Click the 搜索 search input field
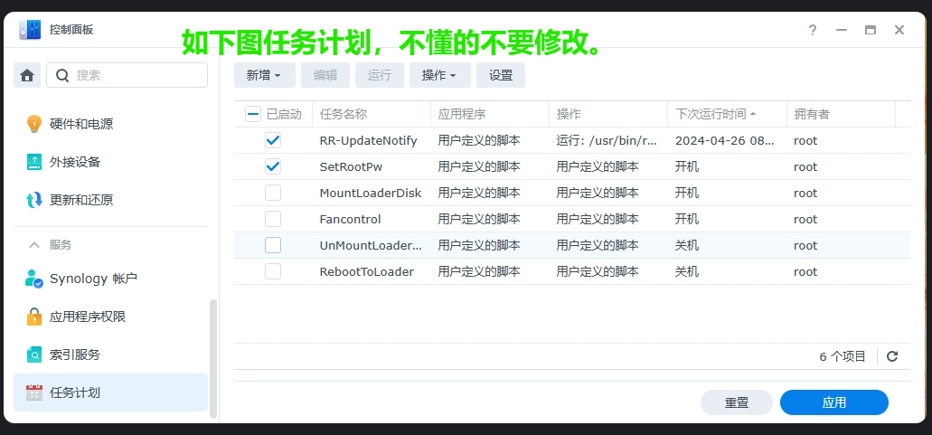932x435 pixels. tap(136, 75)
